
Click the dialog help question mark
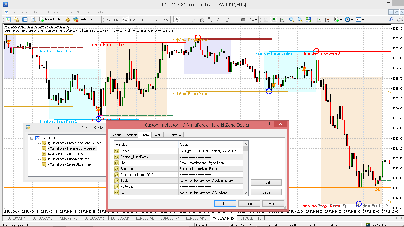(269, 124)
